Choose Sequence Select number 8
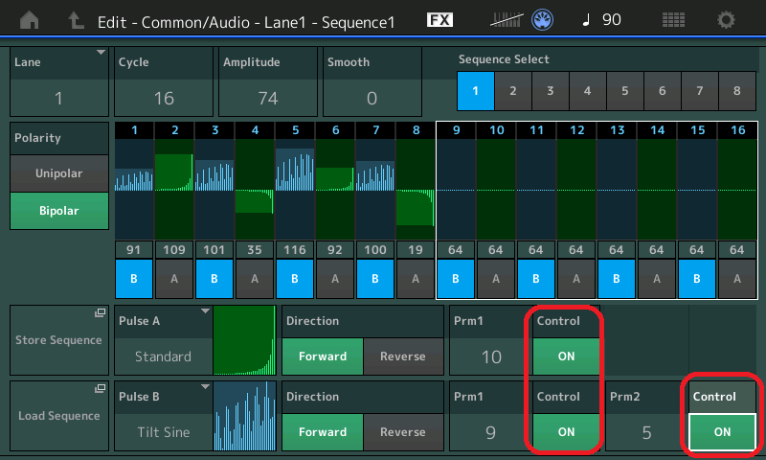766x460 pixels. click(736, 91)
